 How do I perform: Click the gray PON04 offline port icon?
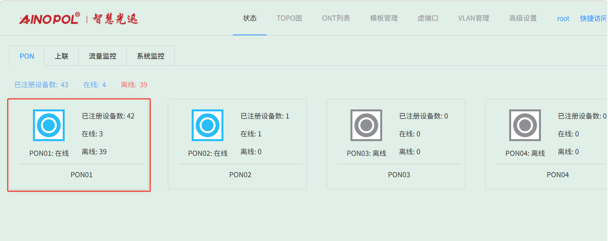pyautogui.click(x=525, y=125)
